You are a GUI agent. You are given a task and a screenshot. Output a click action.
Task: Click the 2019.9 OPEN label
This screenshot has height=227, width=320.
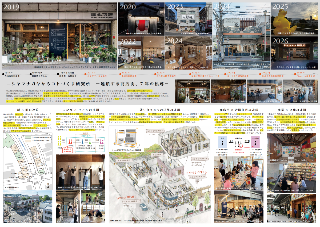(197, 172)
